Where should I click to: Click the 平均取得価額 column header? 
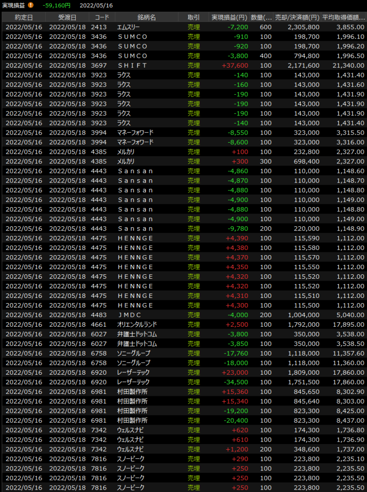coord(343,17)
